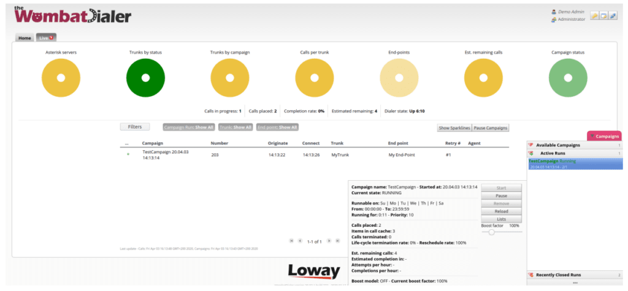628x291 pixels.
Task: Expand the Available Campaigns section
Action: tap(558, 145)
